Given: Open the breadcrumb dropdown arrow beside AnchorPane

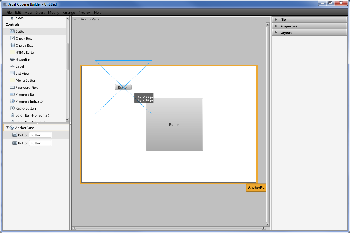Looking at the screenshot, I should [x=75, y=19].
